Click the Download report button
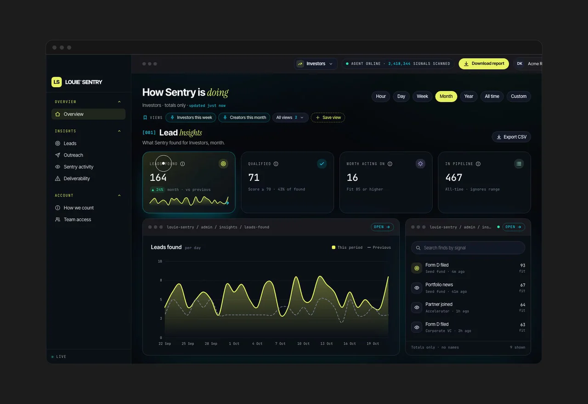The width and height of the screenshot is (588, 404). 484,64
